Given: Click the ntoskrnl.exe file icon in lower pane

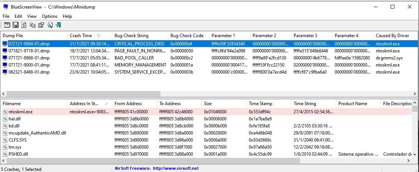Looking at the screenshot, I should click(x=5, y=112).
